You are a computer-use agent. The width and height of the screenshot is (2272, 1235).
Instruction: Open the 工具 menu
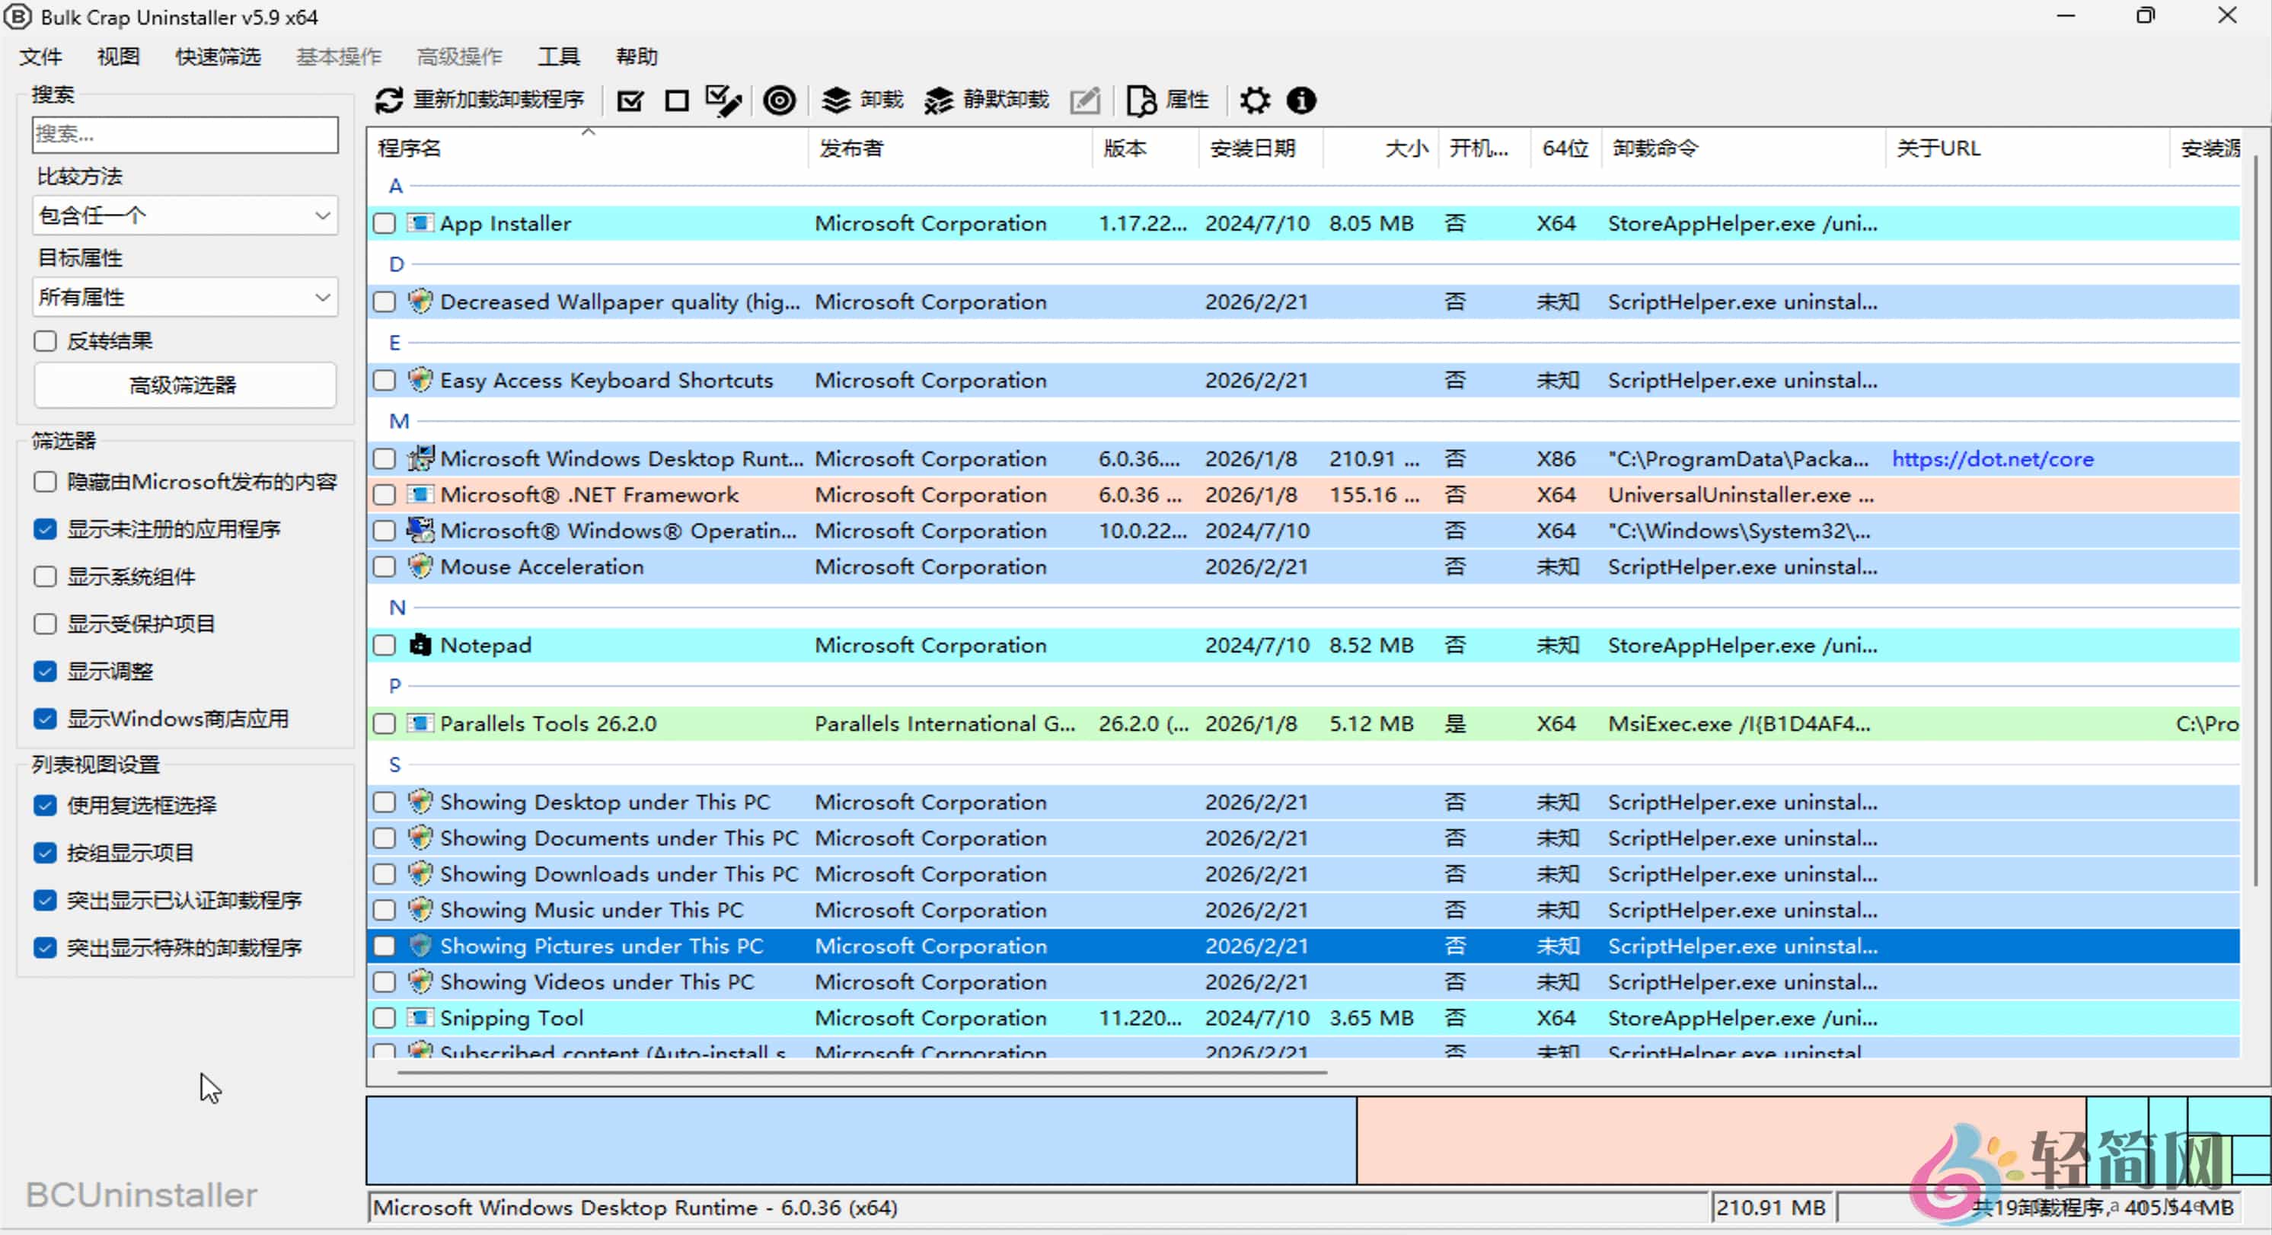pos(557,56)
